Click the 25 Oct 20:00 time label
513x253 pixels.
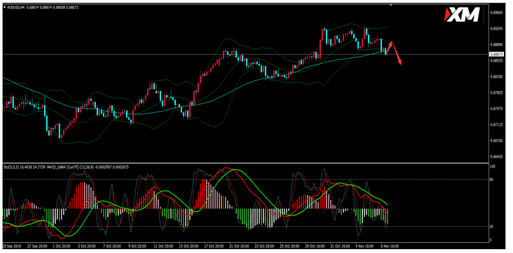pos(290,246)
